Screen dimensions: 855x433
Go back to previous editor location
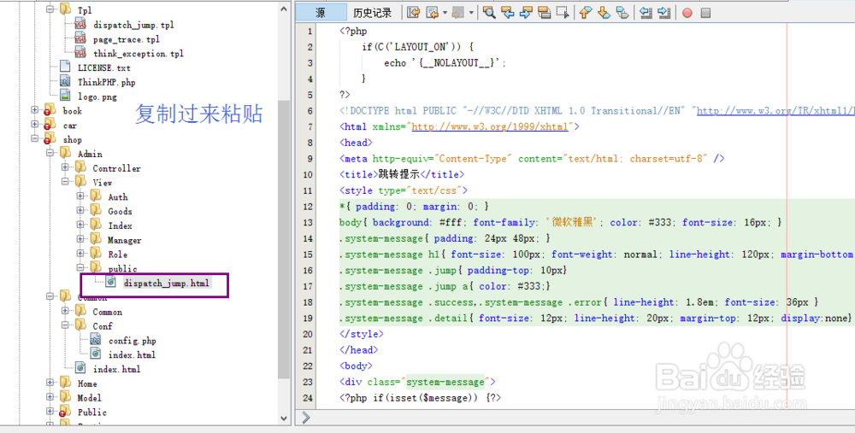(433, 13)
